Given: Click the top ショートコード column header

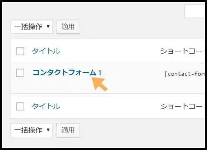Looking at the screenshot, I should click(182, 51).
